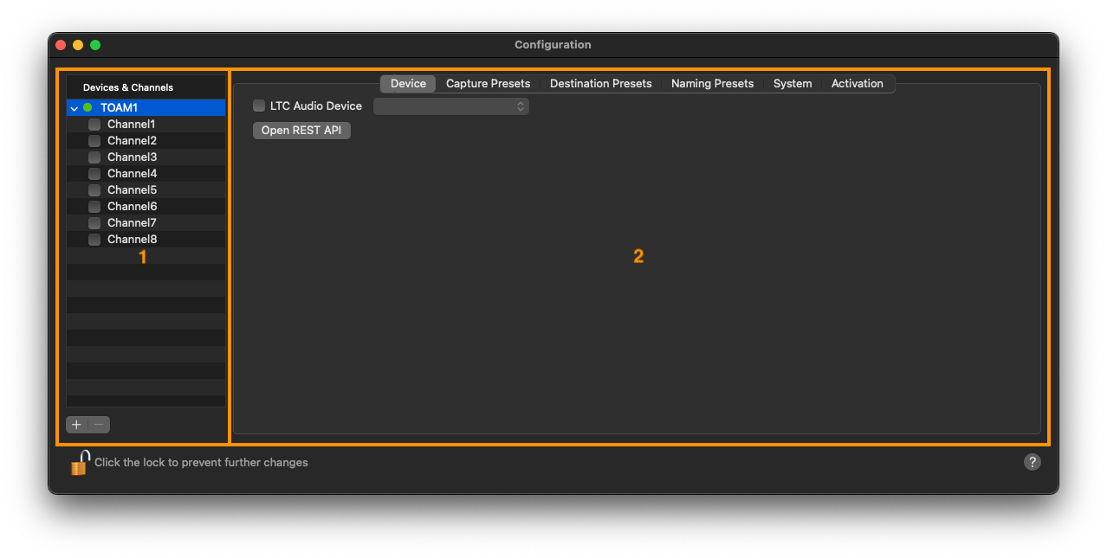Screen dimensions: 1107x558
Task: Select the Channel6 label
Action: pyautogui.click(x=132, y=207)
